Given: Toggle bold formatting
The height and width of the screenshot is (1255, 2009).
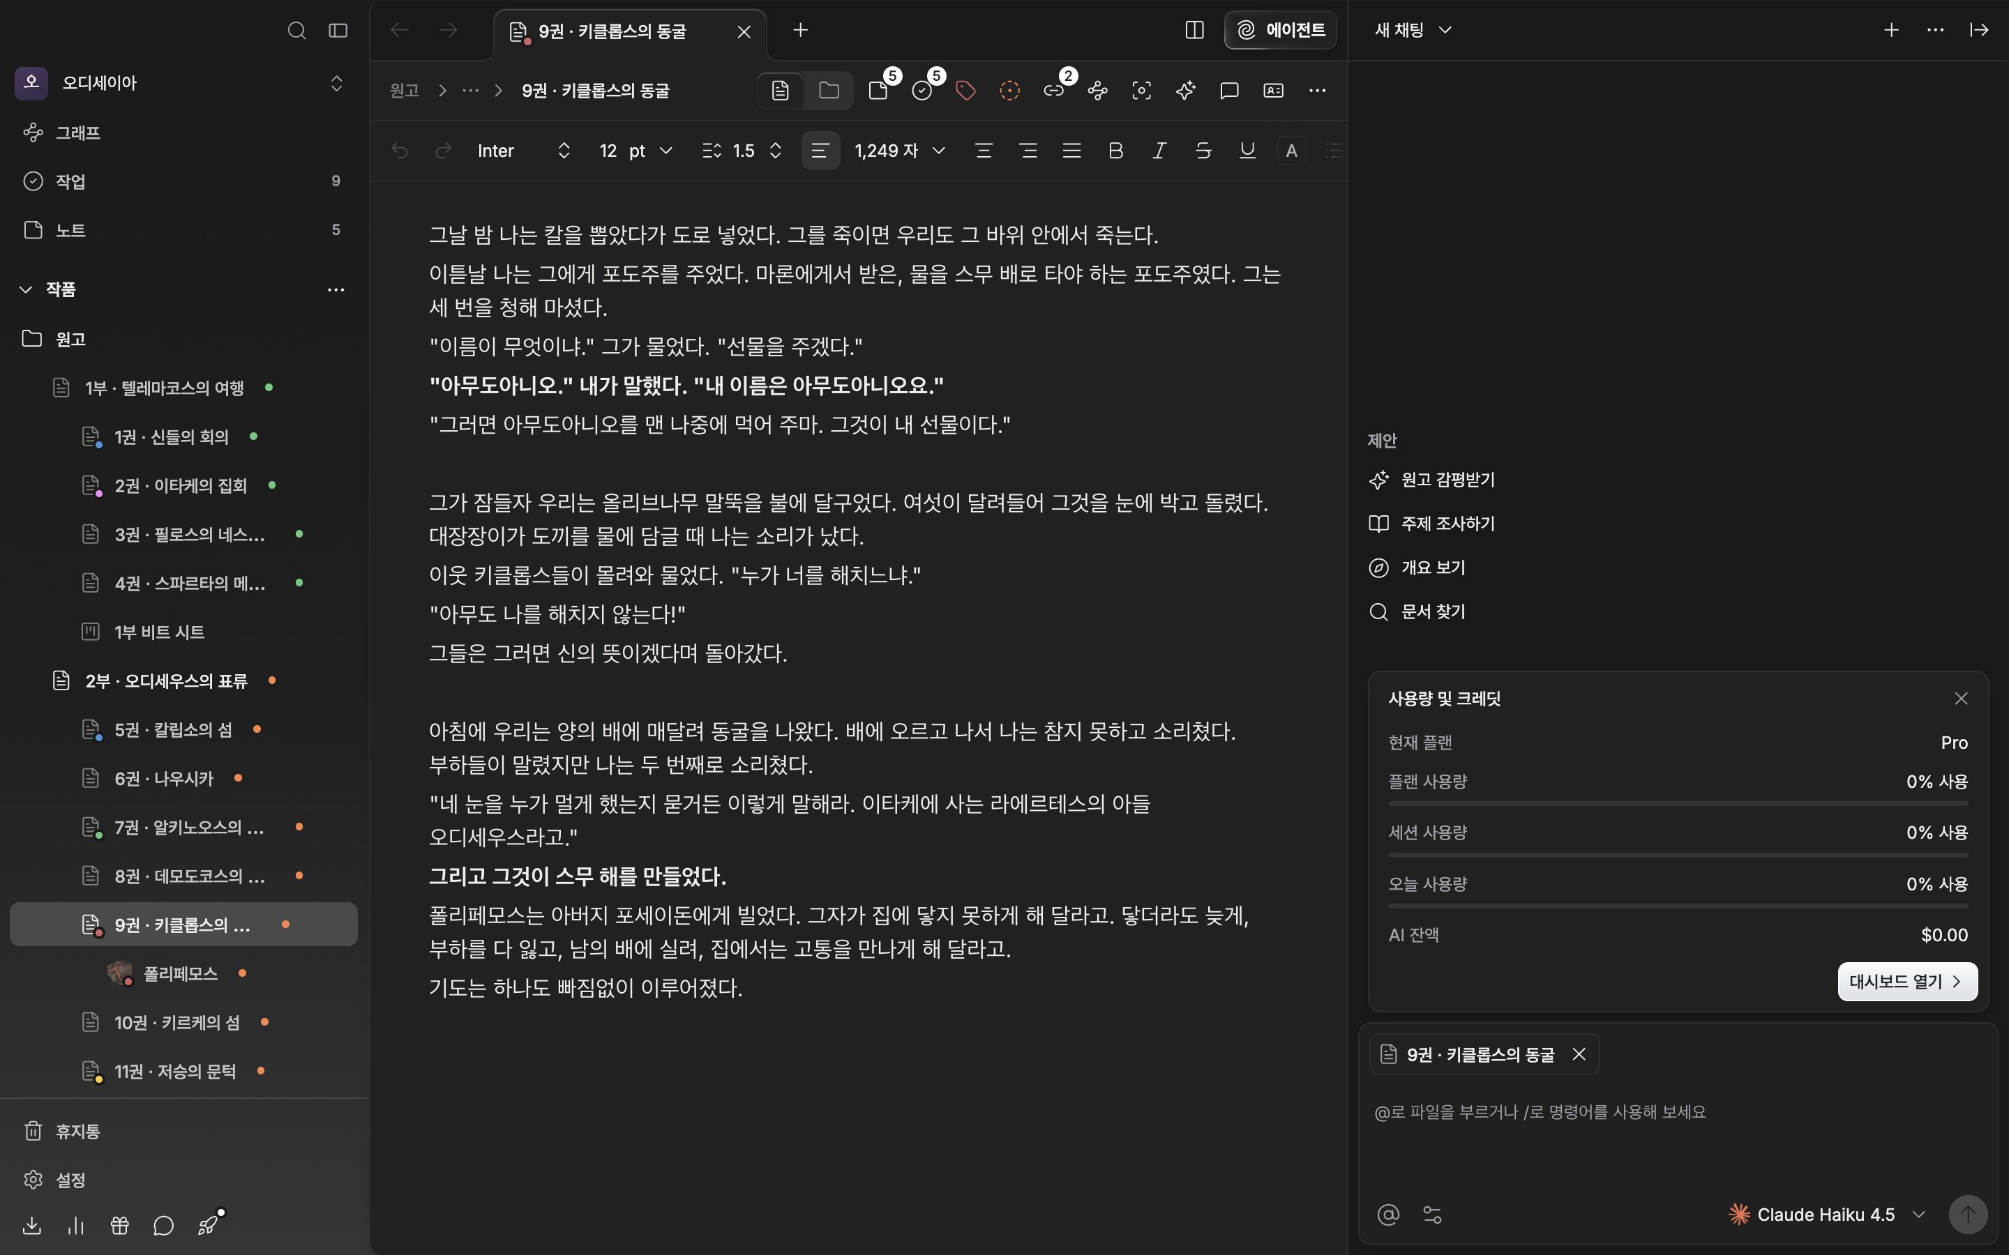Looking at the screenshot, I should tap(1115, 150).
